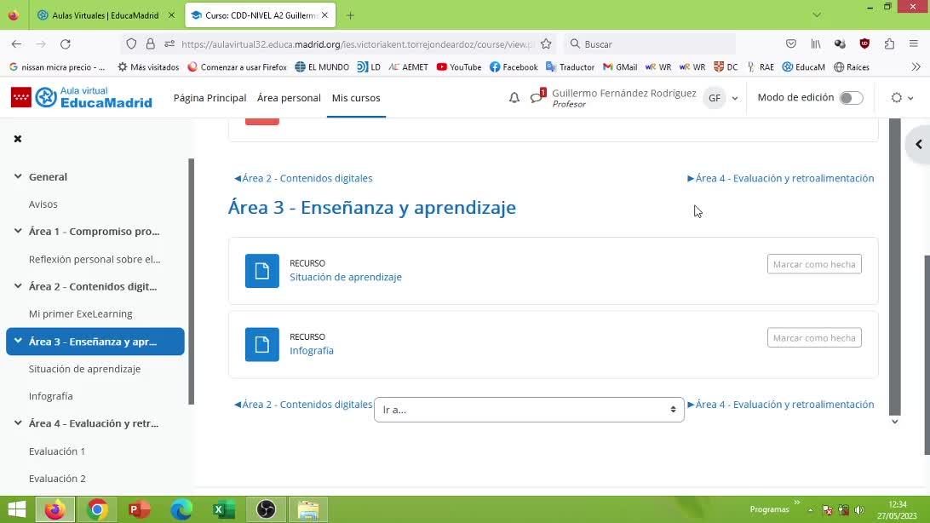Open the messages speech bubble icon
The width and height of the screenshot is (930, 523).
(x=537, y=97)
